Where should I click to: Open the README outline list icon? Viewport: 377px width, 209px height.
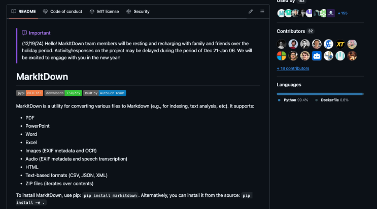262,11
